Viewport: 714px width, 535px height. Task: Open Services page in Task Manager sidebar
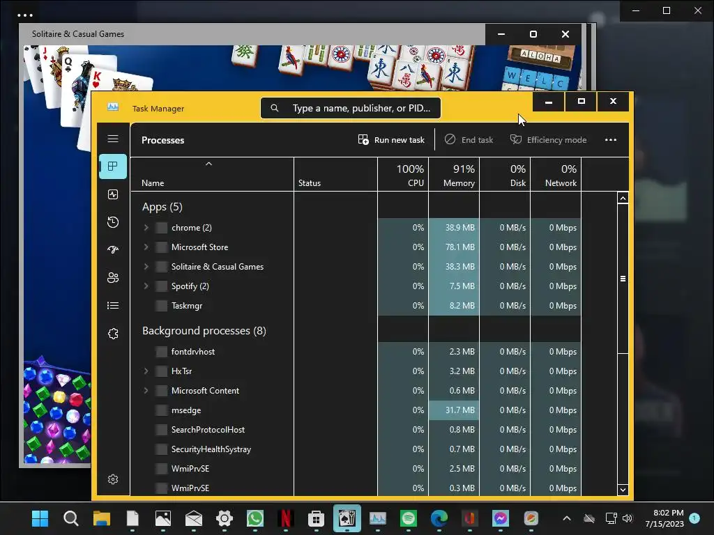pyautogui.click(x=113, y=334)
